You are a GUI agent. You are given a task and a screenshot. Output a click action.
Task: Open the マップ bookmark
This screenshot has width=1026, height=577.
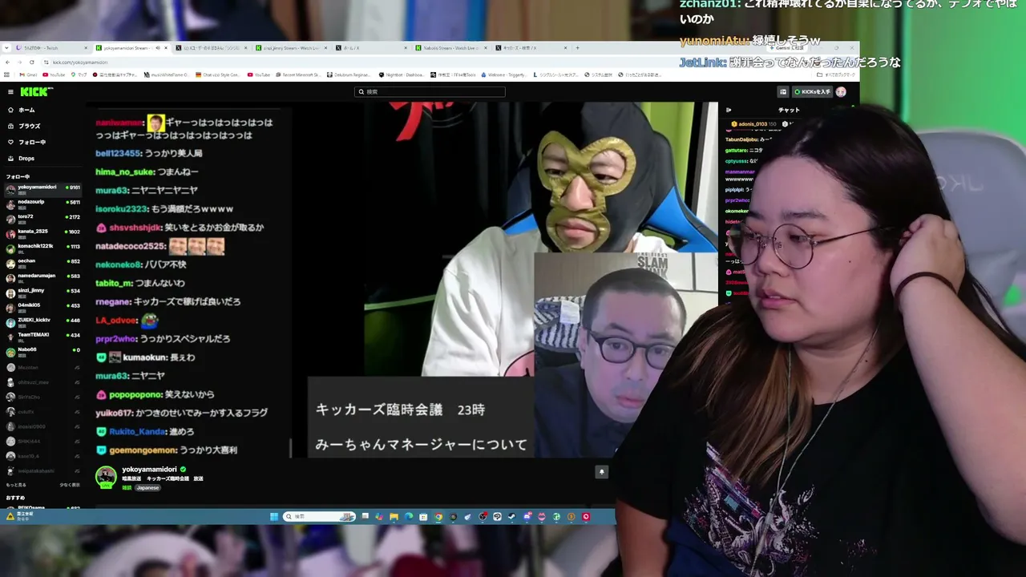pyautogui.click(x=79, y=75)
